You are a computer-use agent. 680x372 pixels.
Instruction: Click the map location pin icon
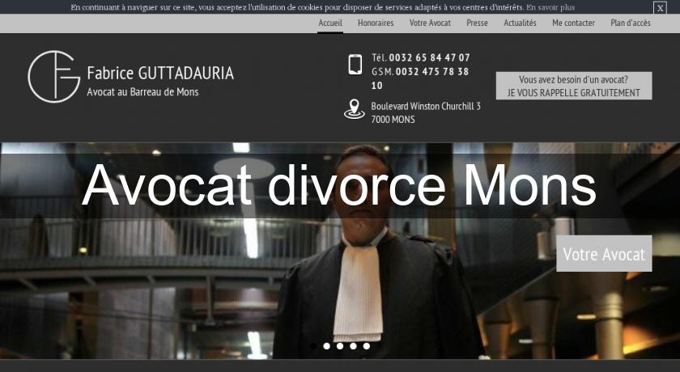(355, 109)
